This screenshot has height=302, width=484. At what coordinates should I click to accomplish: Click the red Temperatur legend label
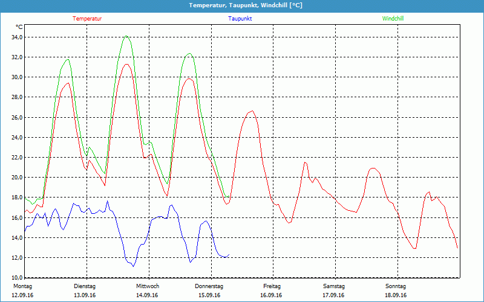point(87,19)
